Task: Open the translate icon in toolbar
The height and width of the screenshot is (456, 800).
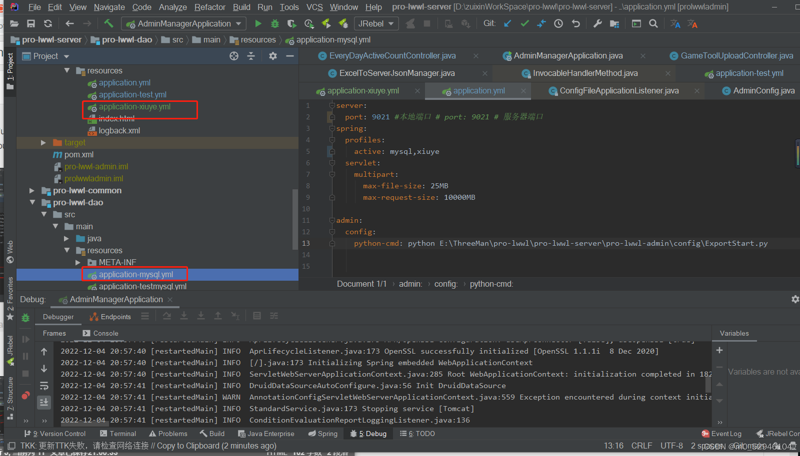Action: [675, 23]
